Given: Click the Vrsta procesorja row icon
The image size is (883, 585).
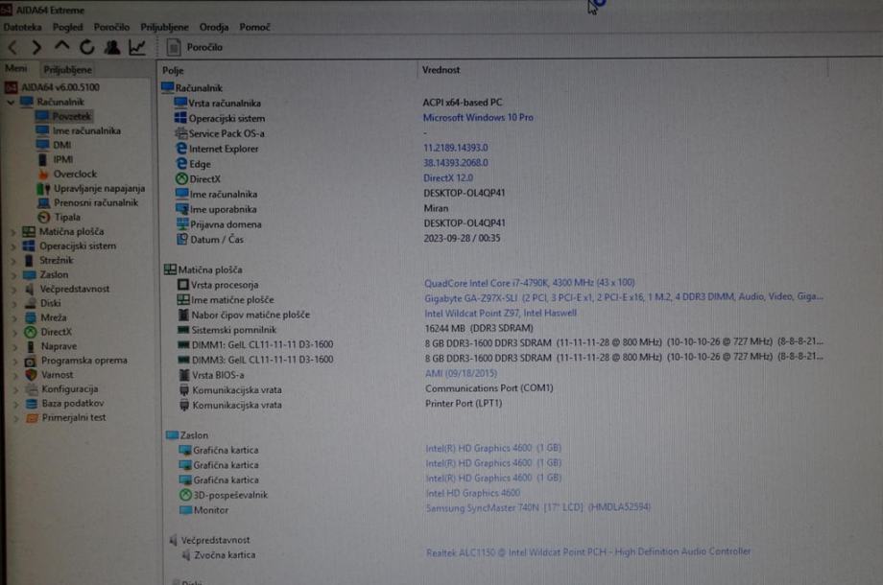Looking at the screenshot, I should click(x=183, y=285).
